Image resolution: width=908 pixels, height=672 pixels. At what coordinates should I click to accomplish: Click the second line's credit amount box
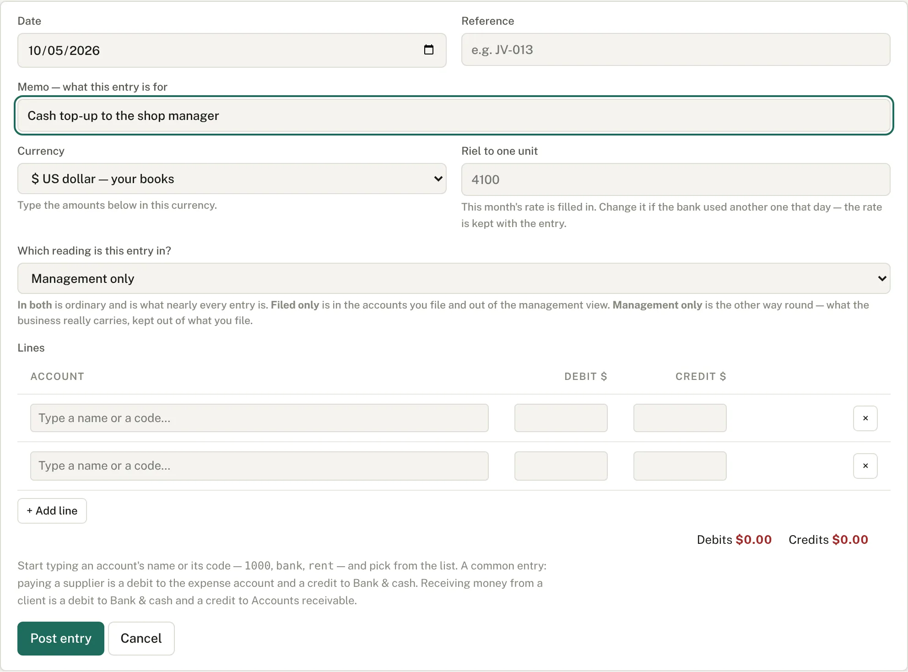[680, 466]
